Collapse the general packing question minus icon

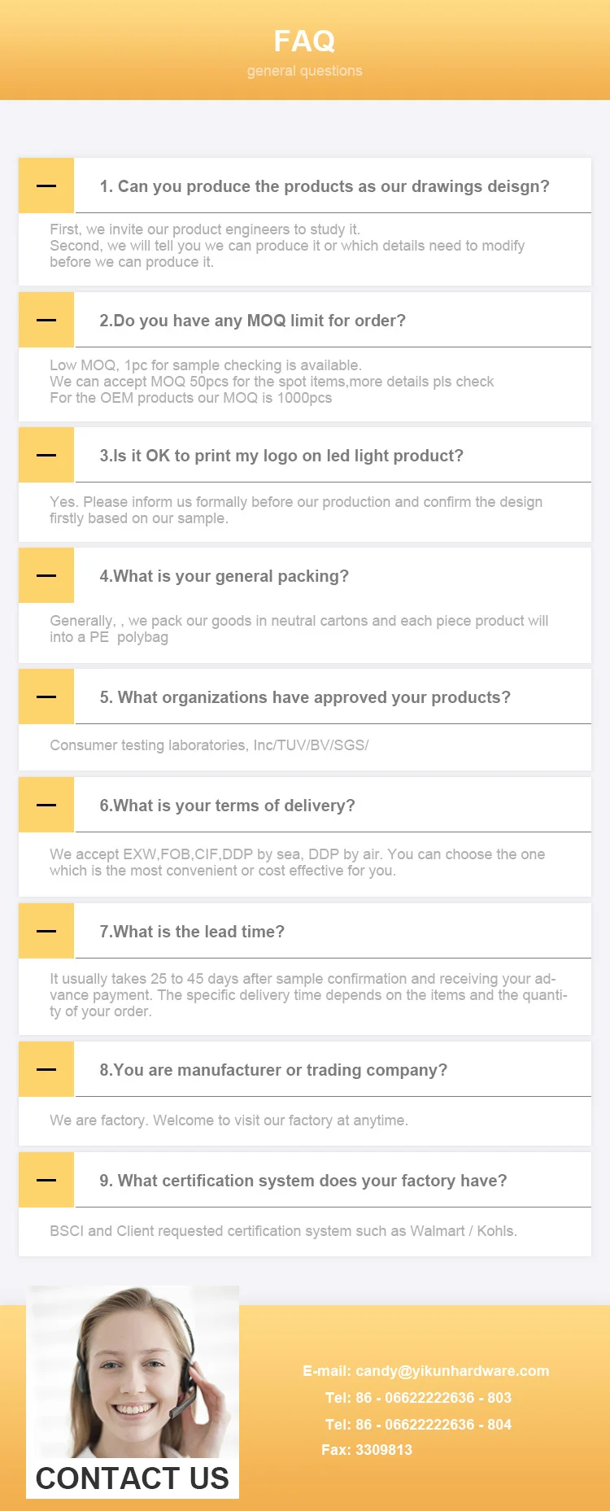tap(46, 575)
